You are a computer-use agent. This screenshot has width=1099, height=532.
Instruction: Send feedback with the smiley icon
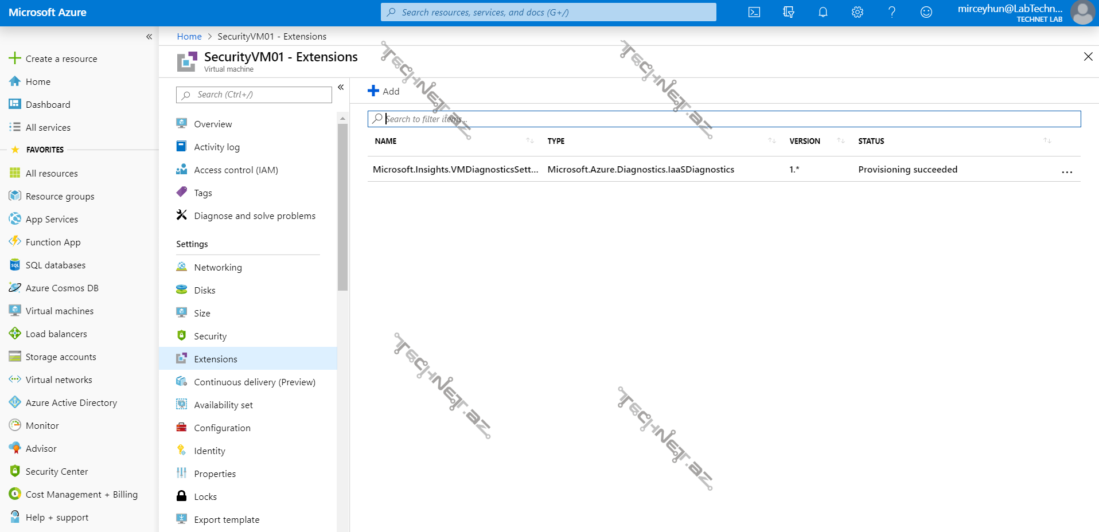tap(926, 12)
